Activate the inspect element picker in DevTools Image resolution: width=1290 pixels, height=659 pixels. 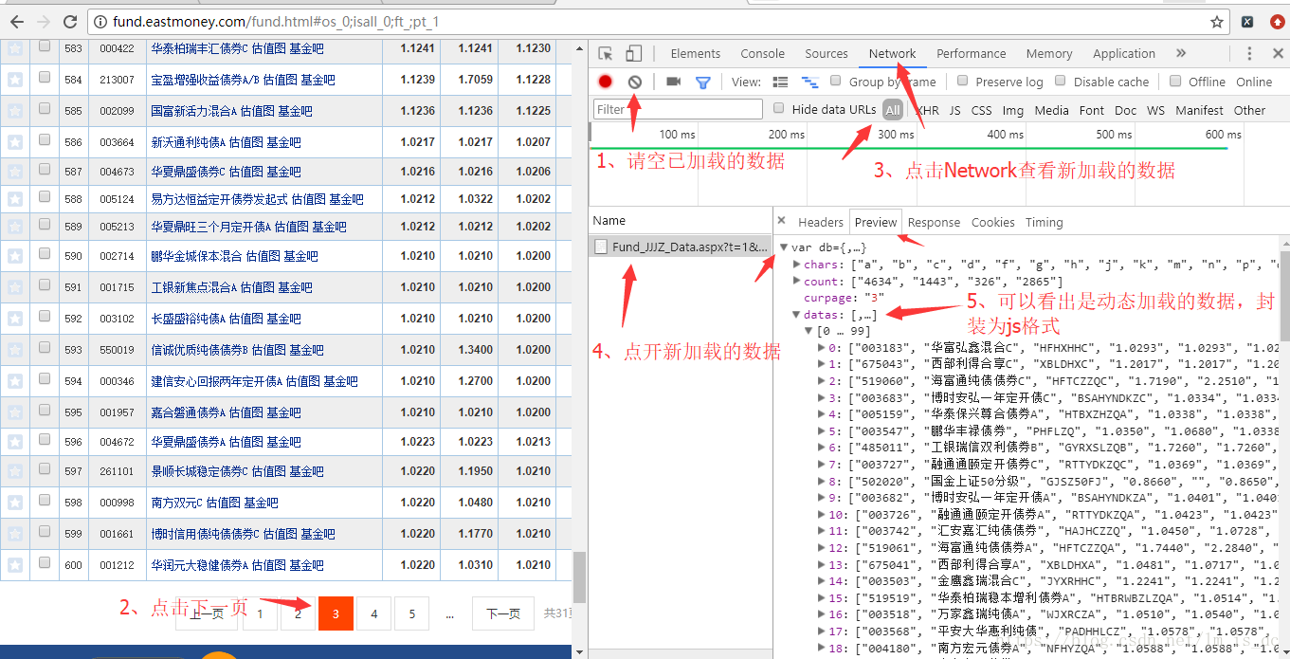[606, 54]
